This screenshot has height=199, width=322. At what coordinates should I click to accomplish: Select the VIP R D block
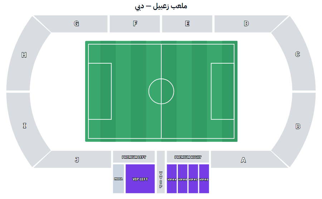[x=204, y=179]
